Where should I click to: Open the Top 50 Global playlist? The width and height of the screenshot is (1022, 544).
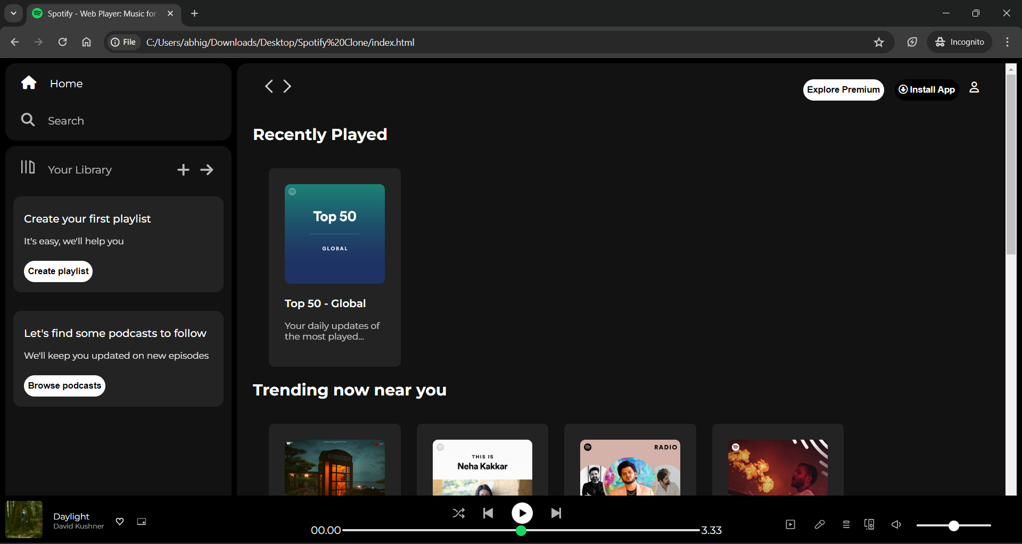(x=334, y=234)
